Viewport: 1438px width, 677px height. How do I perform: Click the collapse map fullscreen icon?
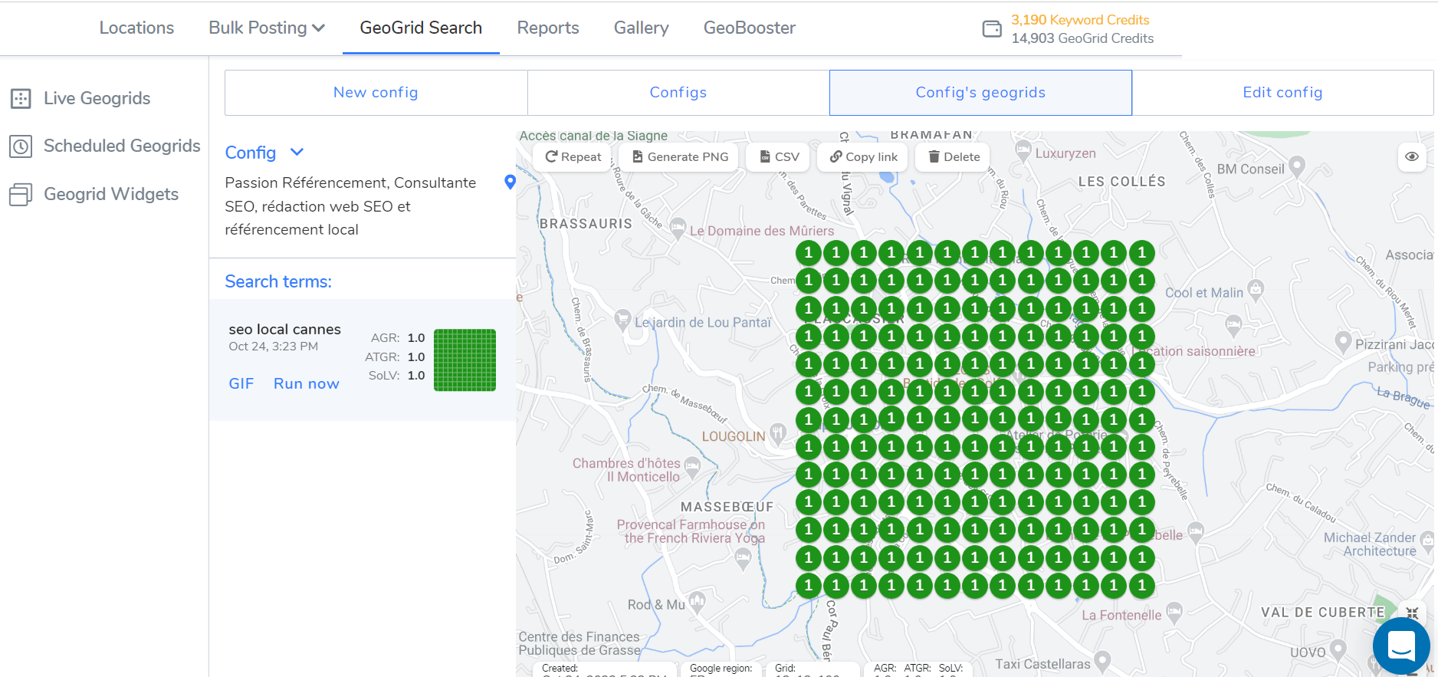[1412, 613]
